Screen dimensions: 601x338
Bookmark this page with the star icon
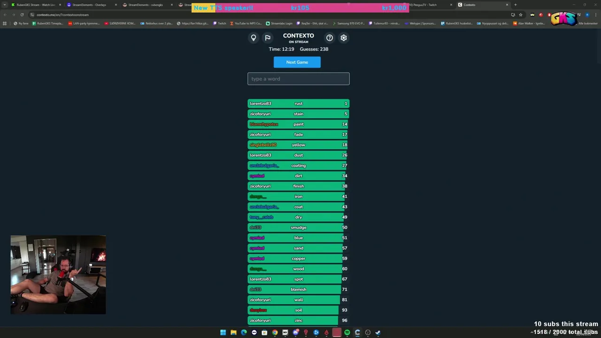[x=521, y=15]
